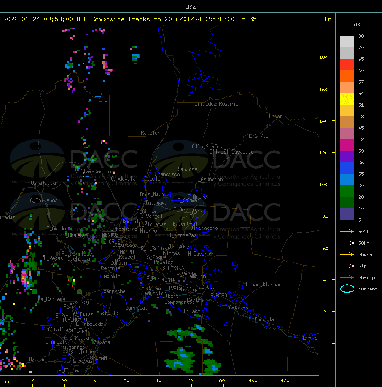Screen dimensions: 382x387
Task: Select the pink bip arrow symbol
Action: pyautogui.click(x=347, y=266)
